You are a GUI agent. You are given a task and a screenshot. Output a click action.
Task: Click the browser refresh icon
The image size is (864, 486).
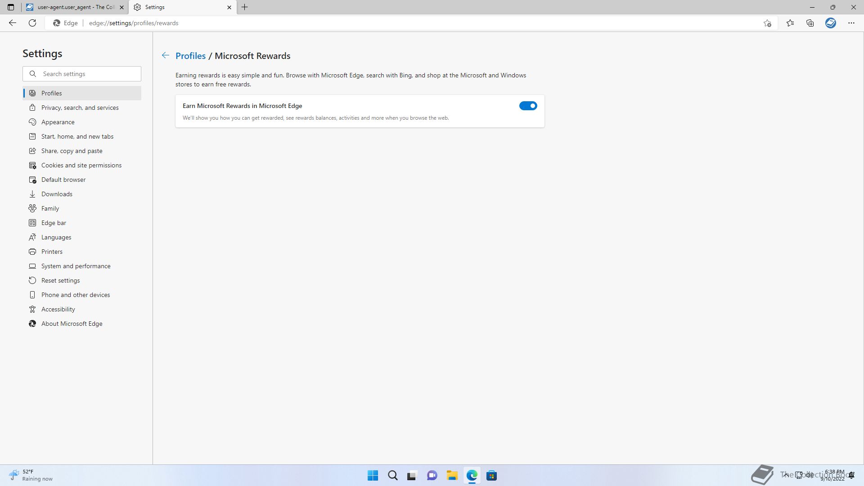point(32,23)
